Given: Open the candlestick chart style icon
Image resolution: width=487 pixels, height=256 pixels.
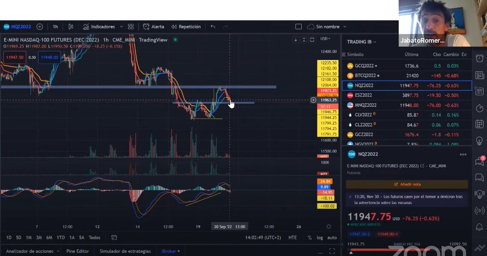Looking at the screenshot, I should 71,26.
